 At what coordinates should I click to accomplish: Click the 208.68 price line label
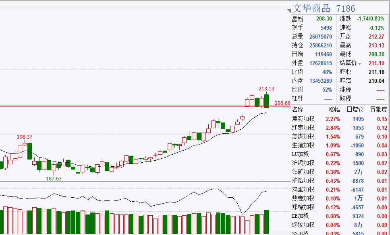282,103
